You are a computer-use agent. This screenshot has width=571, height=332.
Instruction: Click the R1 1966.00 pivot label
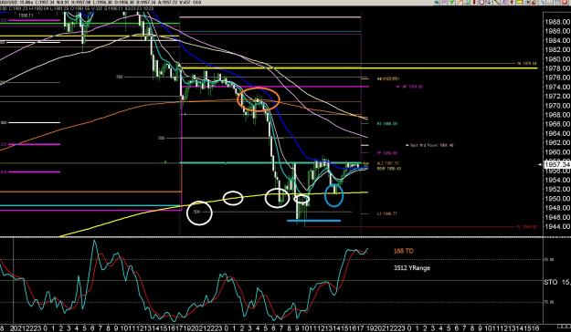[x=387, y=124]
